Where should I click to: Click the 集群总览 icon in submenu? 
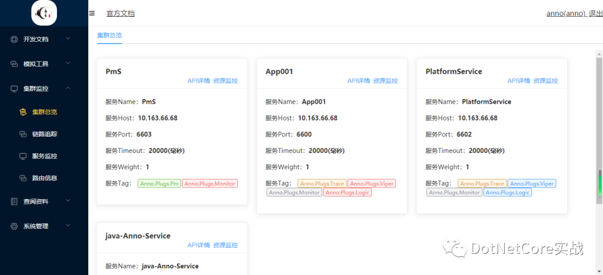click(x=23, y=112)
